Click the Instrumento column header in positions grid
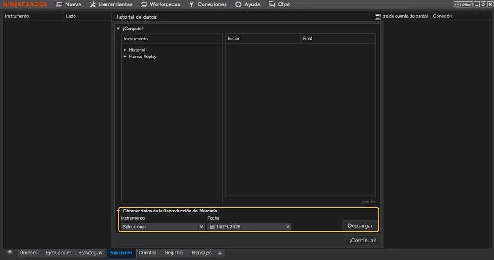494x260 pixels. pos(33,16)
